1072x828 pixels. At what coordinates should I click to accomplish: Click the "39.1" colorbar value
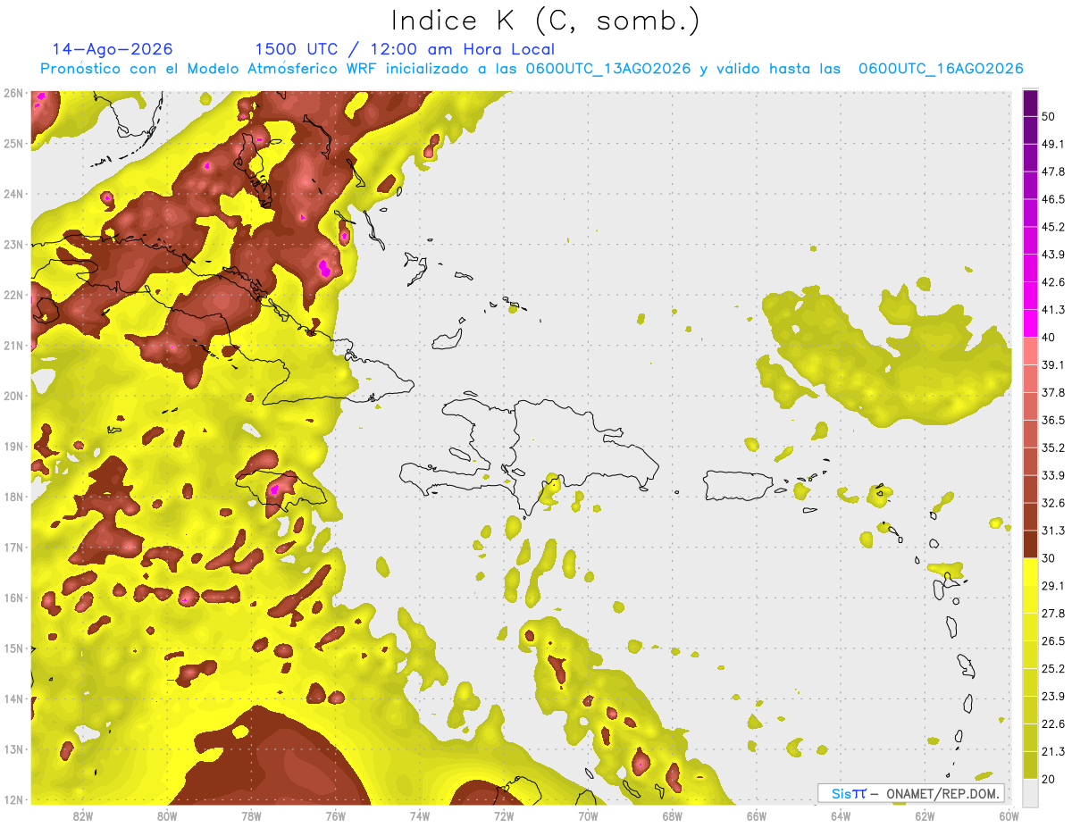point(1052,364)
